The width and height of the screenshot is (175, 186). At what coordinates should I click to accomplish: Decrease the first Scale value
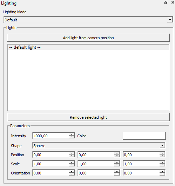click(x=72, y=165)
